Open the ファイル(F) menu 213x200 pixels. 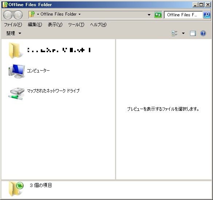point(13,25)
